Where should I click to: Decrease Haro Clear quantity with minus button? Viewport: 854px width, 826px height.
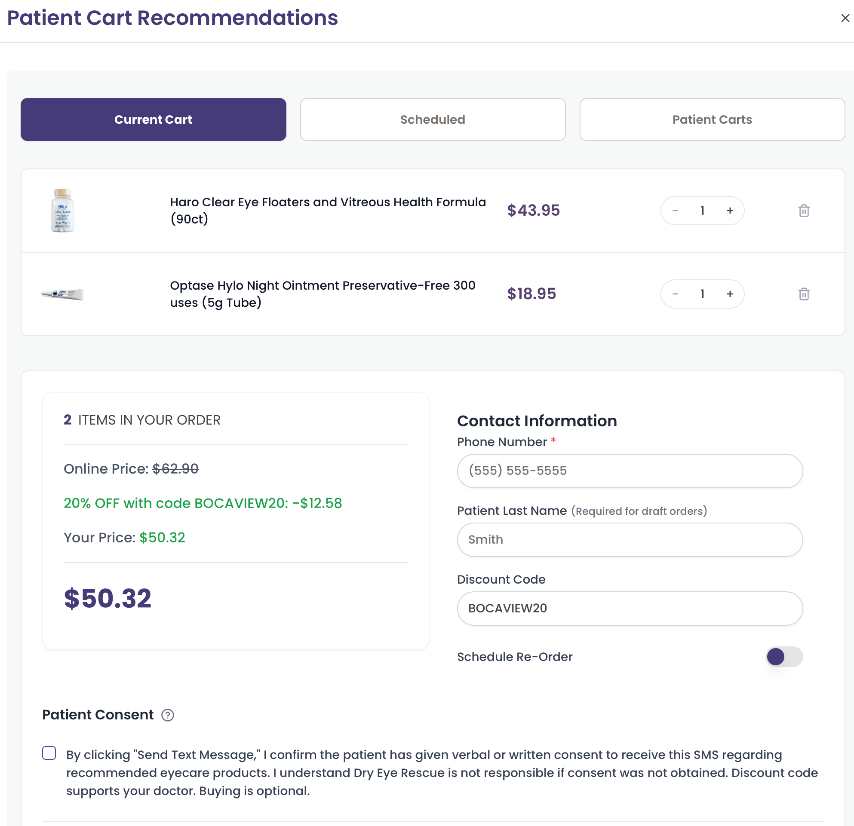tap(675, 211)
